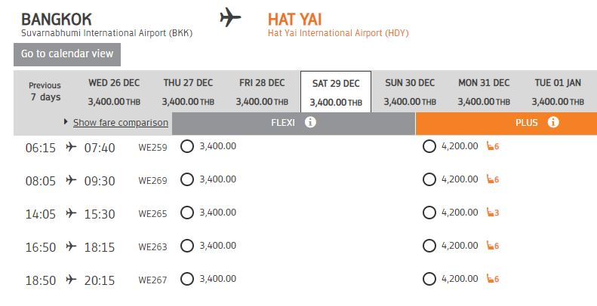
Task: Click the Go to calendar view button
Action: [67, 54]
